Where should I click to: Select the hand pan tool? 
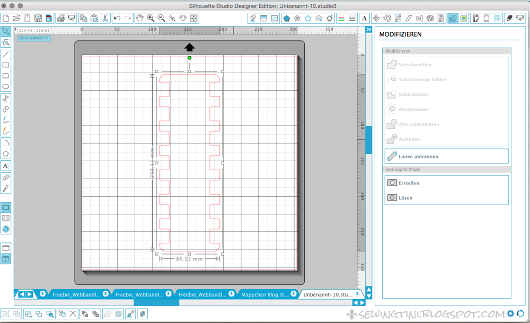tap(139, 18)
